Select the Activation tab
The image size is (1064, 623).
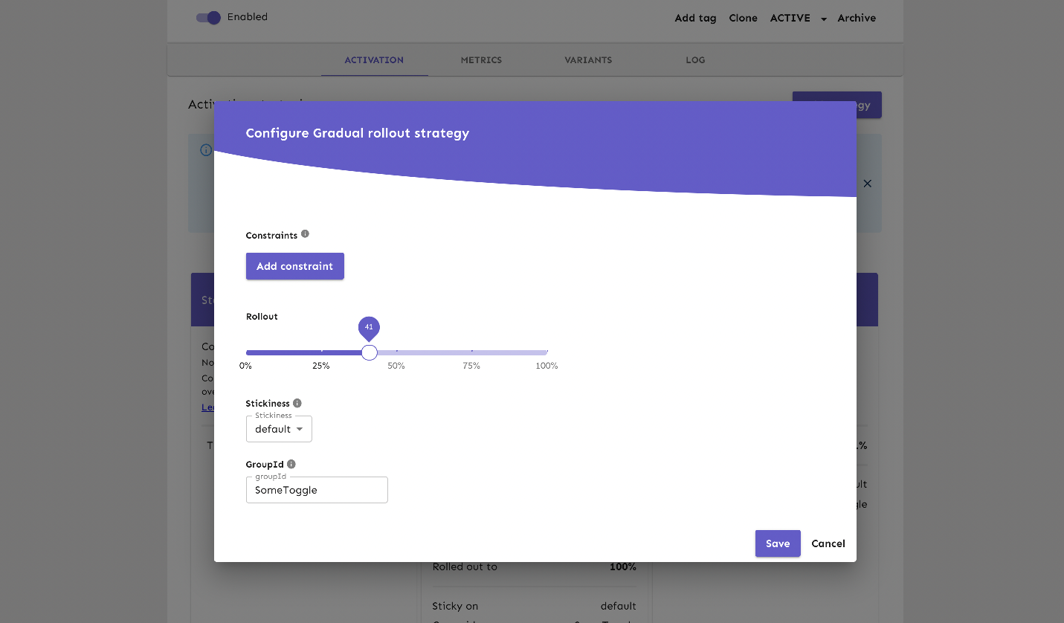tap(374, 60)
